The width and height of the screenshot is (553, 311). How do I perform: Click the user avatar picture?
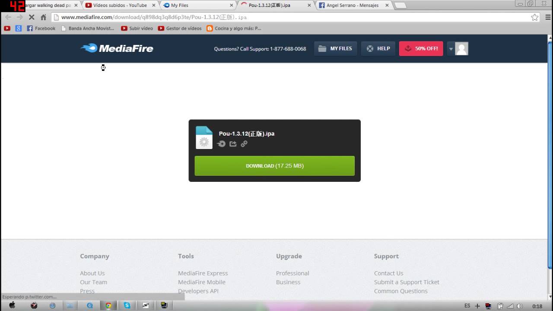point(461,48)
